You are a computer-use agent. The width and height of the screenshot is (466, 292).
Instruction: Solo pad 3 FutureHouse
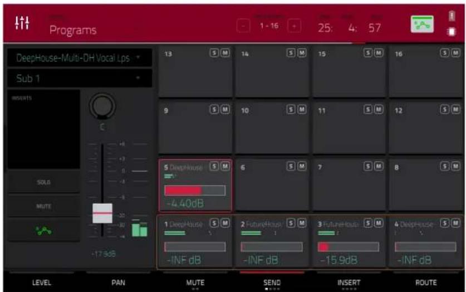368,223
